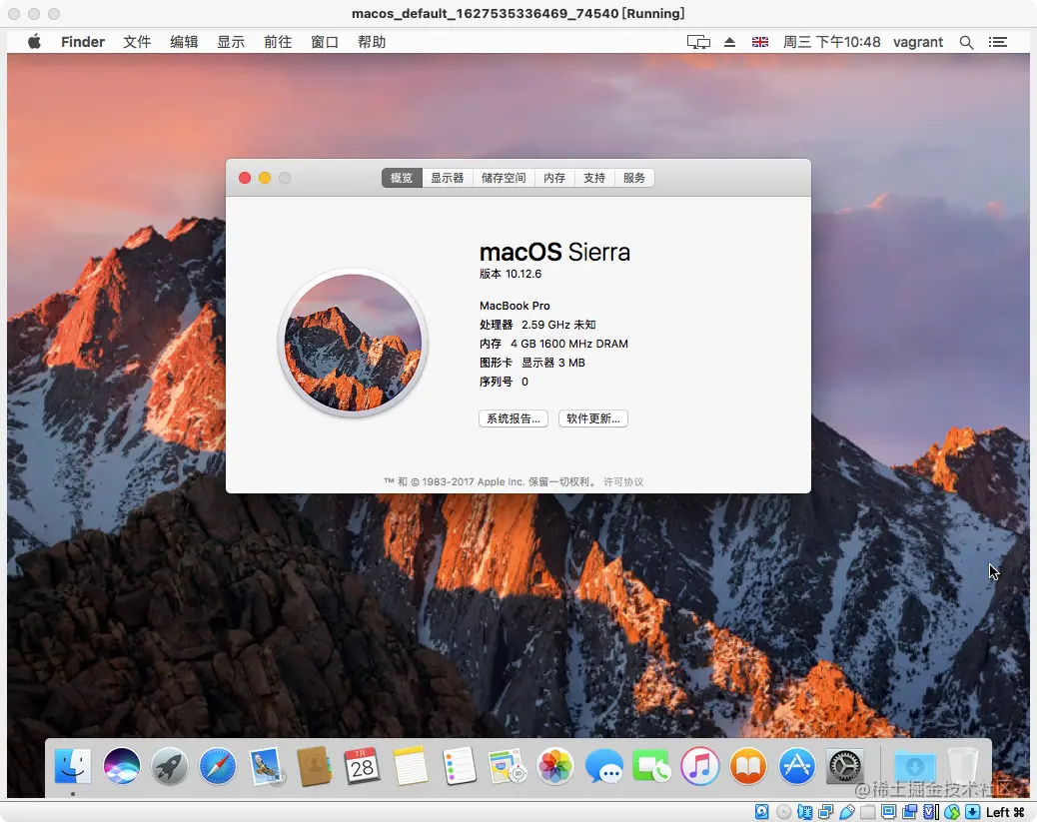Click the 软件更新... button
This screenshot has height=822, width=1037.
593,418
